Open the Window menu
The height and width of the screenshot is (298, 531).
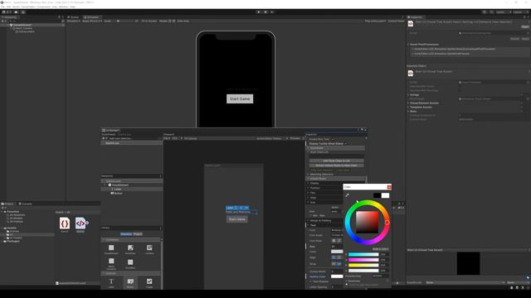[x=63, y=7]
